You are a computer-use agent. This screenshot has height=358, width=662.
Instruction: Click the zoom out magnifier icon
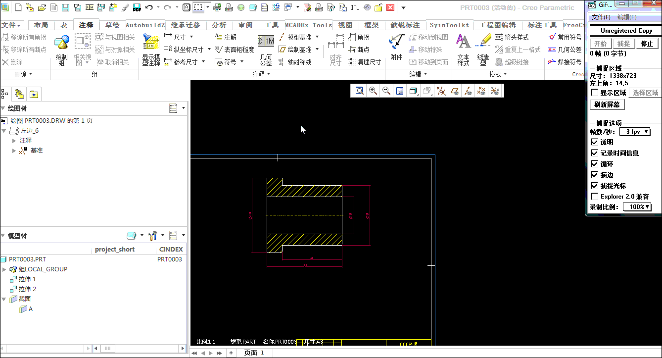click(x=386, y=91)
